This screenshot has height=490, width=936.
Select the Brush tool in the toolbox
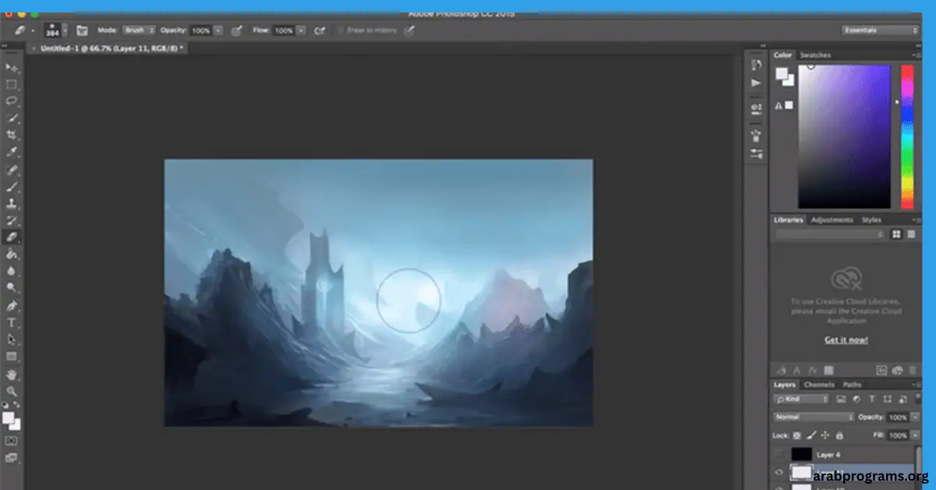(12, 186)
